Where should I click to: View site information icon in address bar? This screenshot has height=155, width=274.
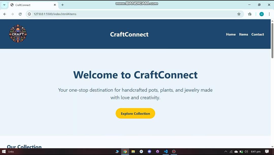(29, 14)
